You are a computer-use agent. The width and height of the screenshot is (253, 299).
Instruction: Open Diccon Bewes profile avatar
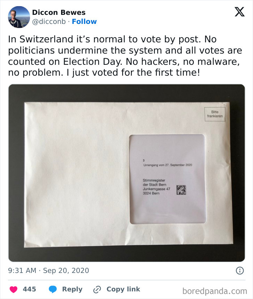pos(19,17)
